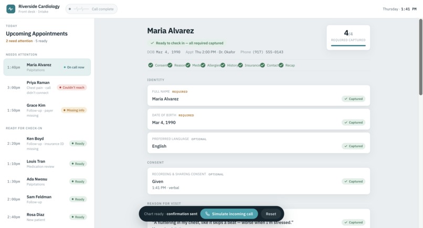The image size is (423, 228).
Task: Click the Reason checkmark step icon
Action: click(170, 65)
